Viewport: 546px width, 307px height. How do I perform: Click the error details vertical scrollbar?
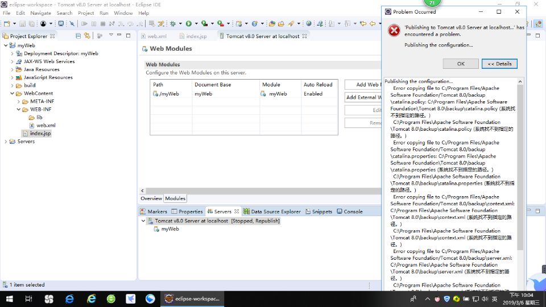coord(520,167)
